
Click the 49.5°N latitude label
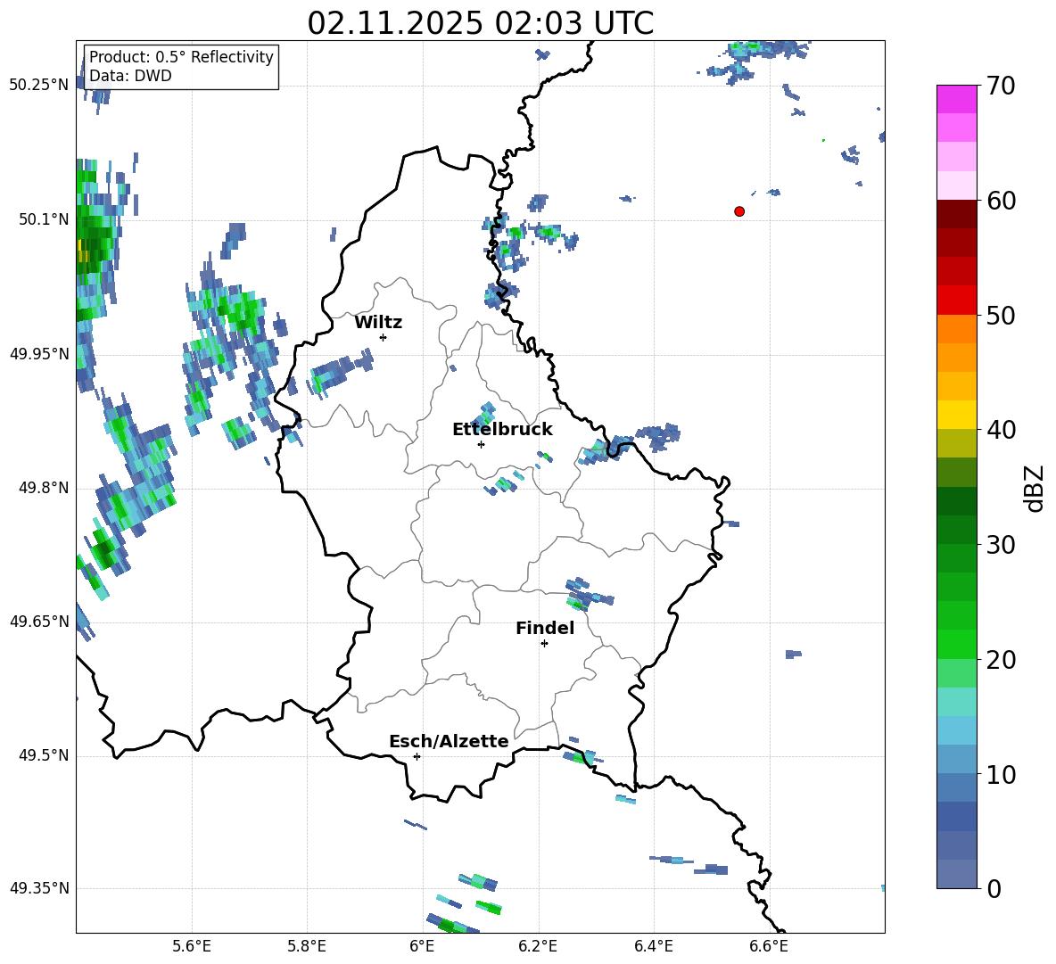tap(44, 755)
